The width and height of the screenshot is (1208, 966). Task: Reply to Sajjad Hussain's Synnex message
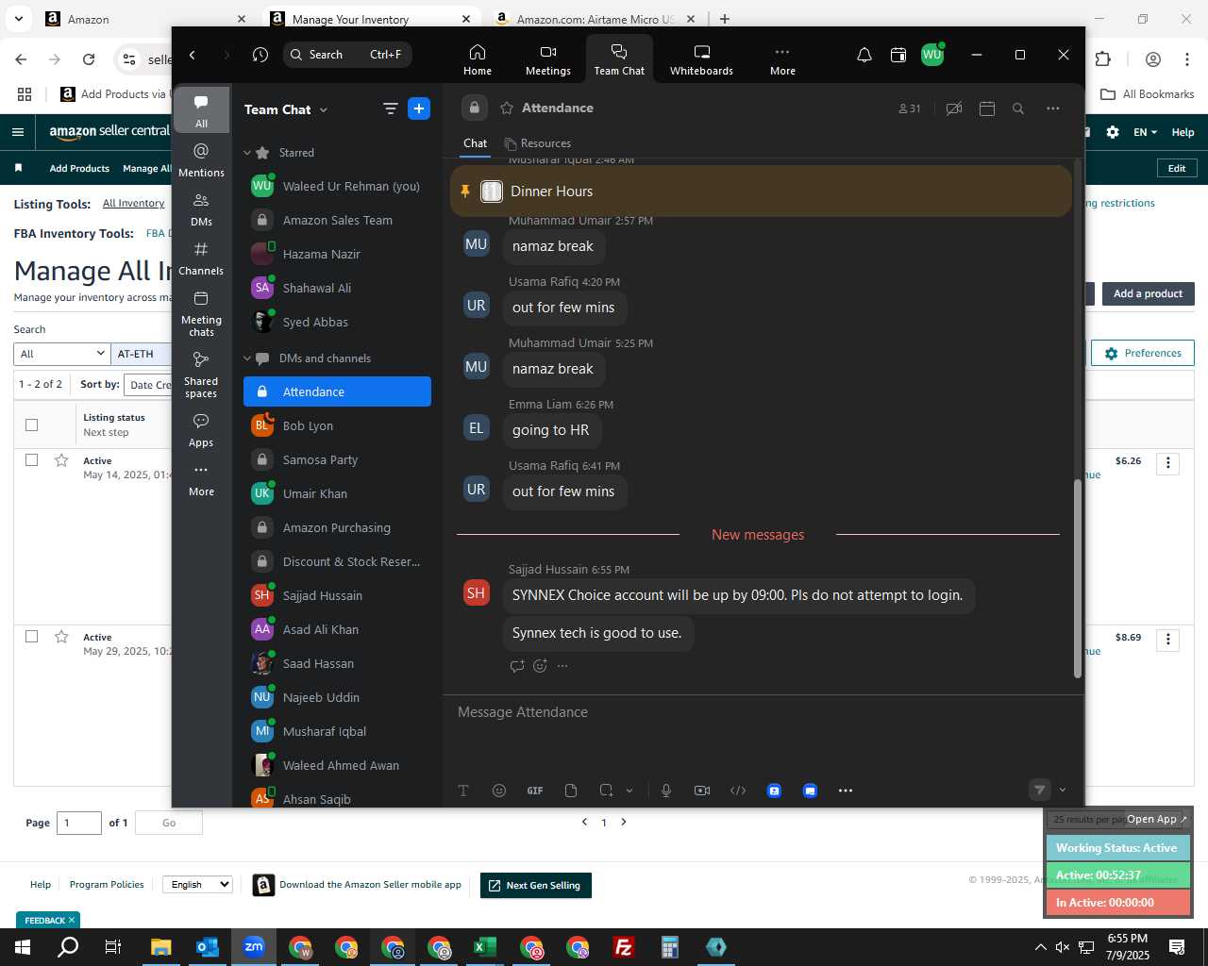point(517,666)
